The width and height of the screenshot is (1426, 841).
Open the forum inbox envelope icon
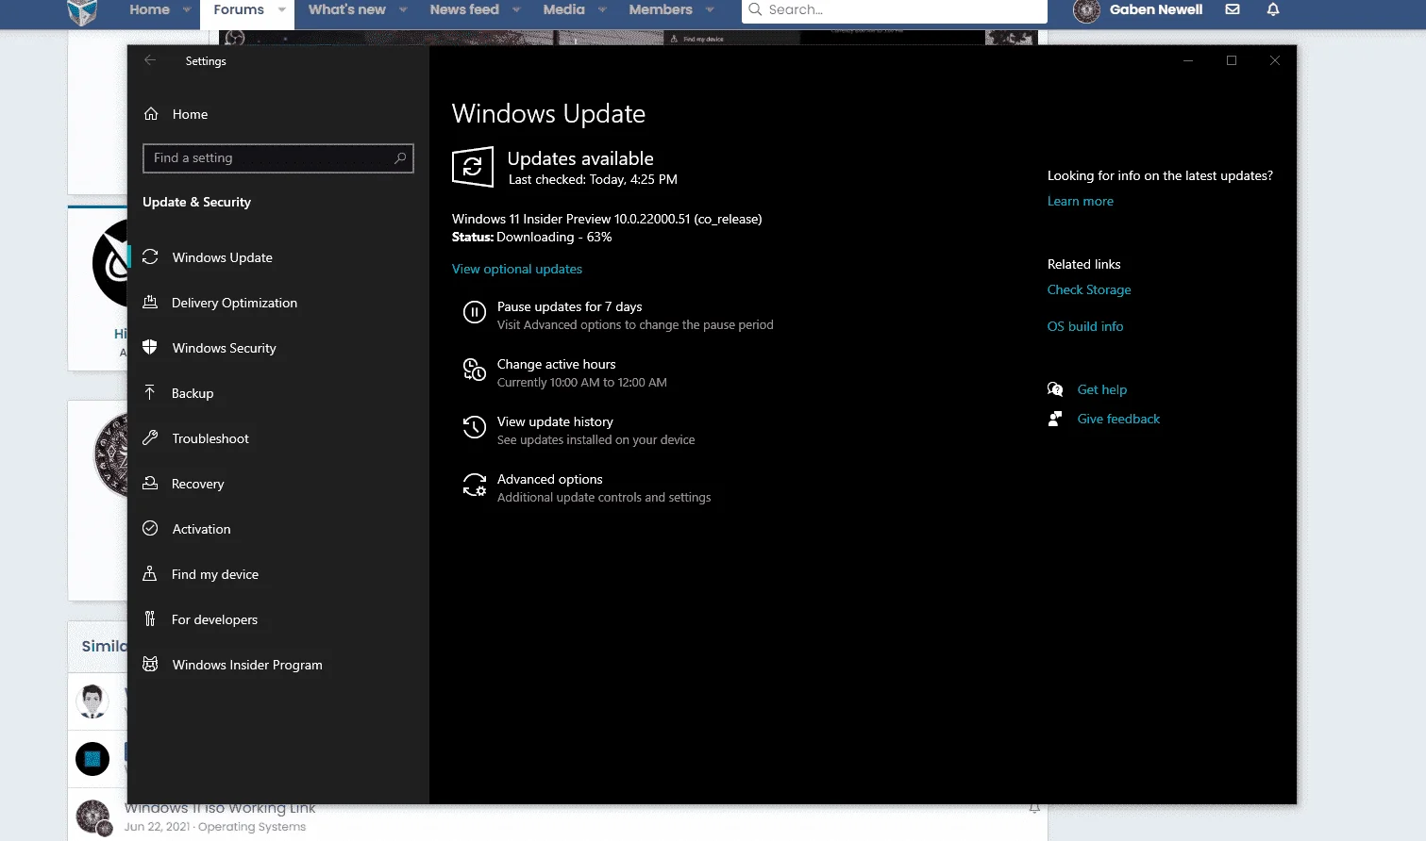click(x=1233, y=9)
